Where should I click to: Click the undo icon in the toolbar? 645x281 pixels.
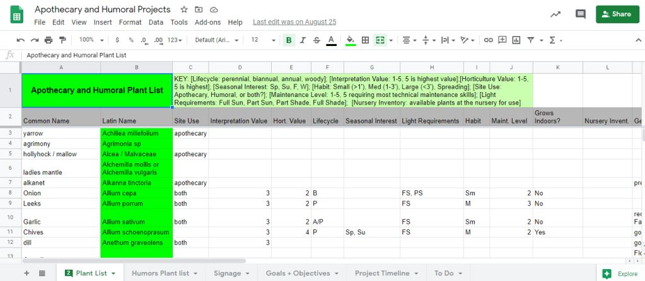pos(20,40)
